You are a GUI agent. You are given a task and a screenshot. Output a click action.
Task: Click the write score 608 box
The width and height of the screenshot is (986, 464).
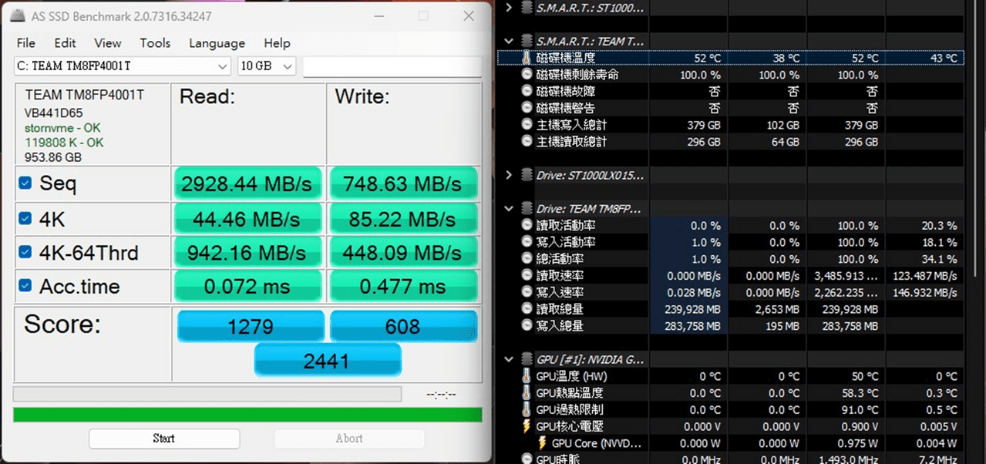pos(403,326)
